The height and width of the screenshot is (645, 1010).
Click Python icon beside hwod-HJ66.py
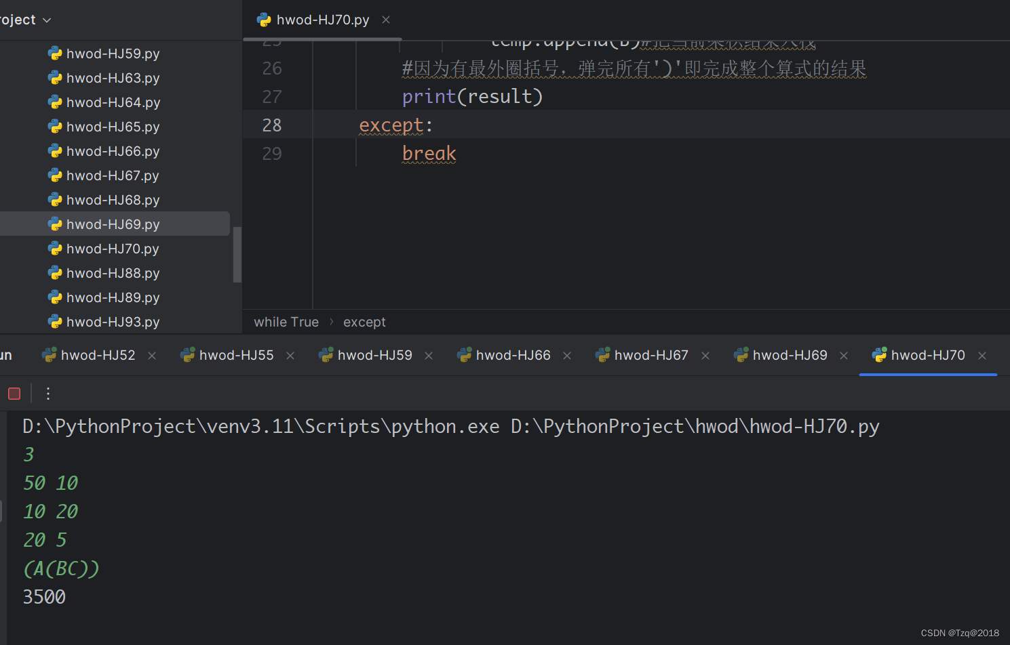pos(55,151)
